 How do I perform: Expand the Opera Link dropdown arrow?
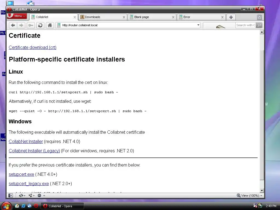click(x=24, y=196)
